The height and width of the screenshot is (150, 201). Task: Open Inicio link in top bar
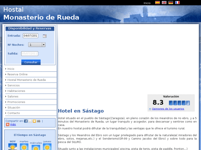tap(147, 3)
